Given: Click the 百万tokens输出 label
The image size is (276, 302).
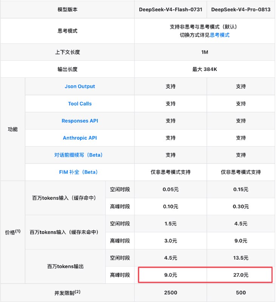Looking at the screenshot, I should tap(65, 267).
